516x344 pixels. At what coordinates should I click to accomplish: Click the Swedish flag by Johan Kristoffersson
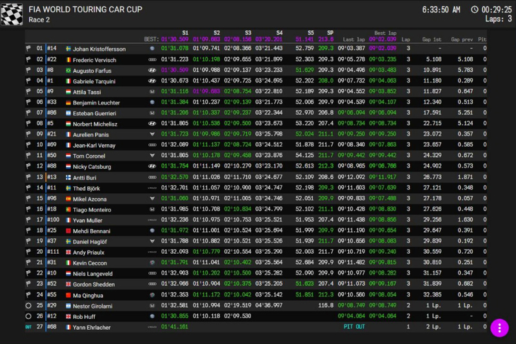click(x=68, y=48)
